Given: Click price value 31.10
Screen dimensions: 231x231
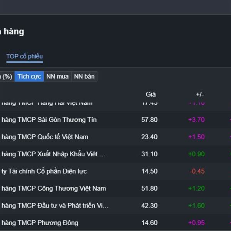Looking at the screenshot, I should (149, 154).
